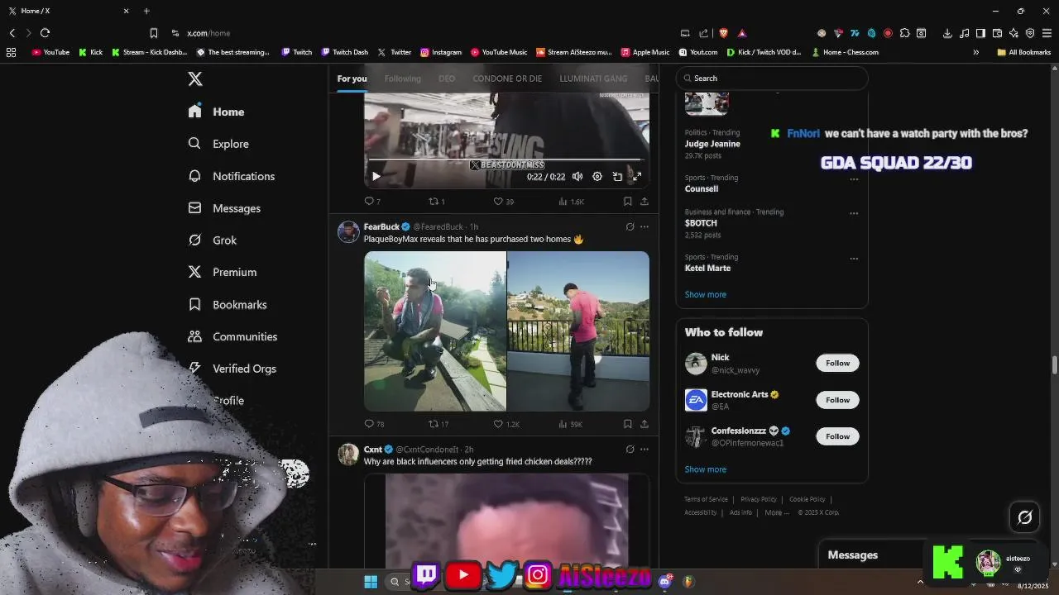Screen dimensions: 1059x595
Task: Open Grok action on Cxnt post
Action: (630, 450)
